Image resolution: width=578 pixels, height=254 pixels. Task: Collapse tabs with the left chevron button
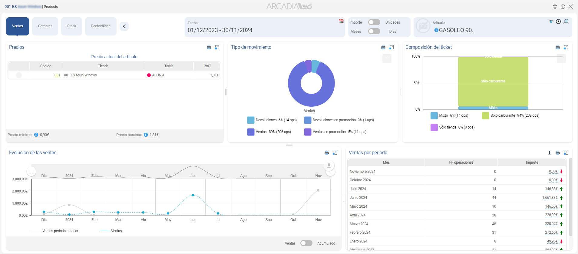point(124,26)
